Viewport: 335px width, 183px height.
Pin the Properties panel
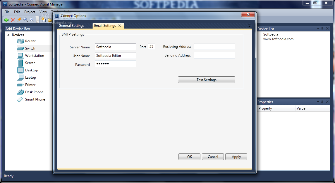[x=322, y=102]
